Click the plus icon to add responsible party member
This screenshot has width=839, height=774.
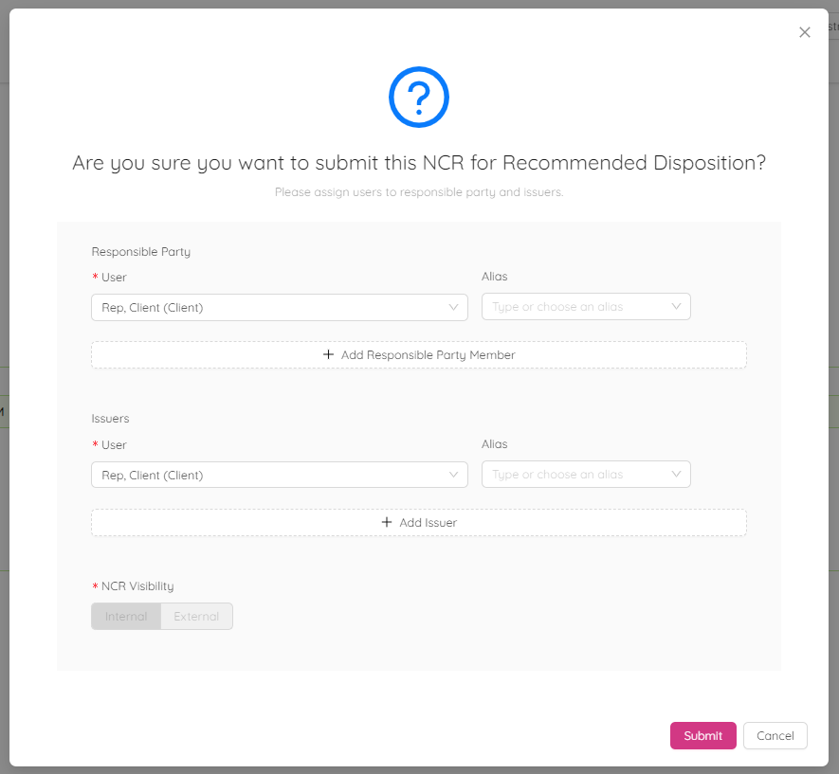tap(328, 353)
